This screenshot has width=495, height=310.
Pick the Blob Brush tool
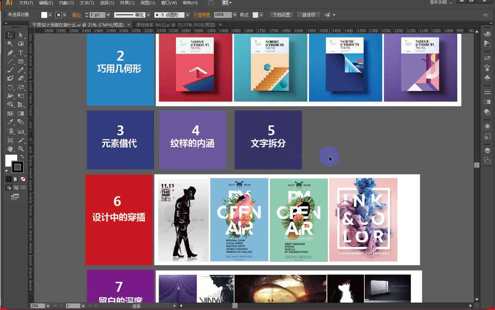[10, 78]
